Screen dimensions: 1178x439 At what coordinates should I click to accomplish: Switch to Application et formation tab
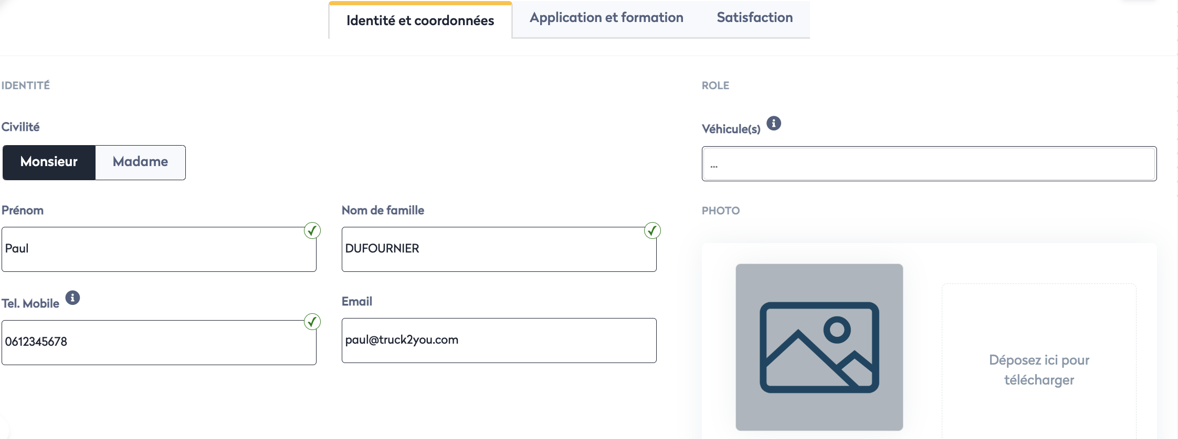coord(606,18)
